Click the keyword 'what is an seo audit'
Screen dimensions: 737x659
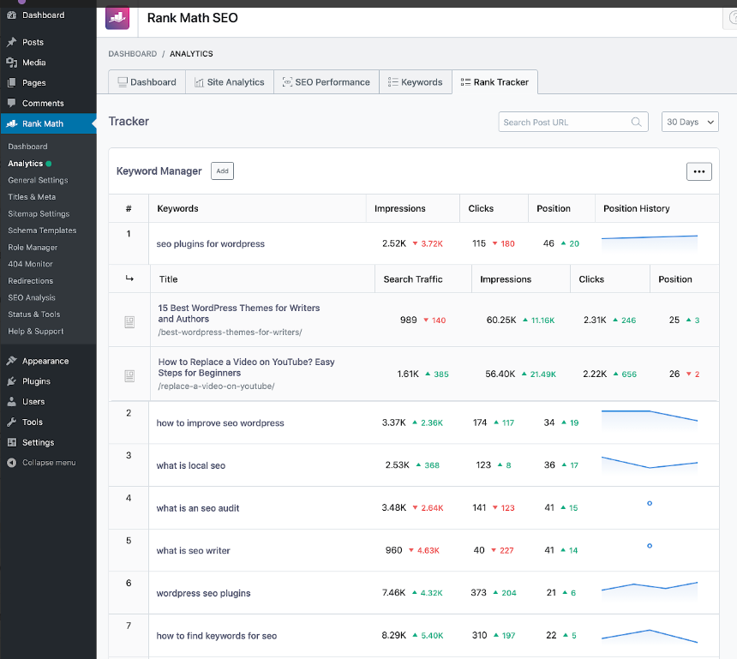click(198, 508)
